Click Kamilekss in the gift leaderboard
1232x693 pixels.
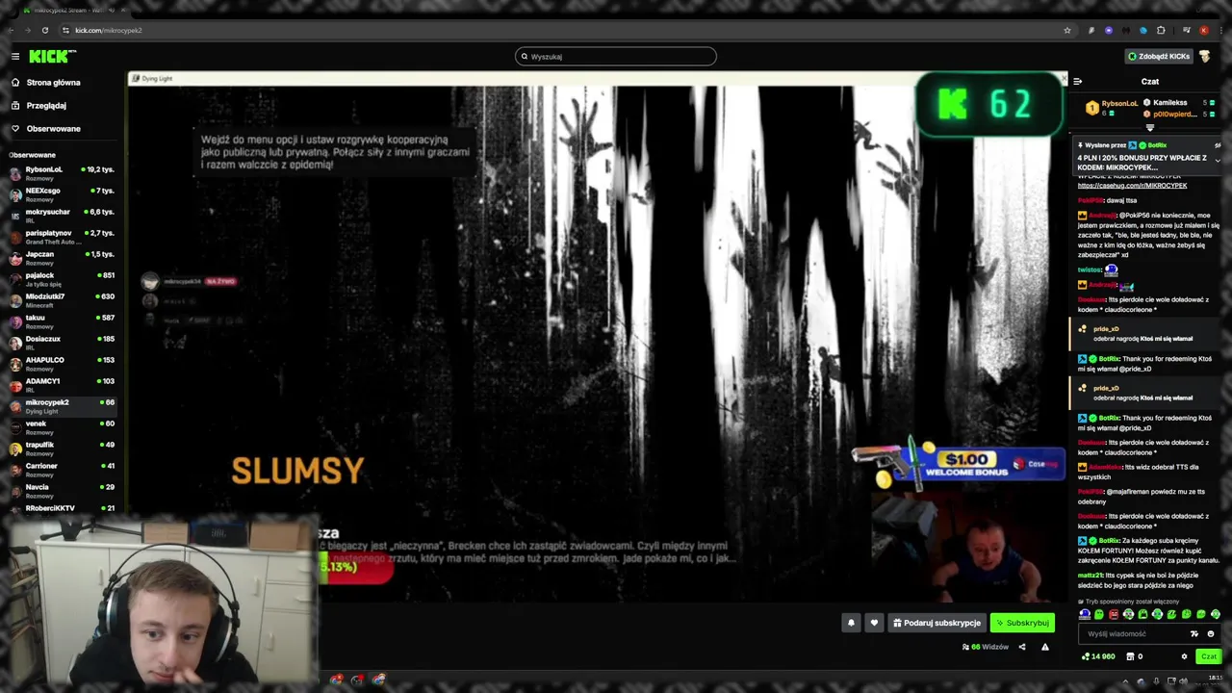(x=1170, y=103)
